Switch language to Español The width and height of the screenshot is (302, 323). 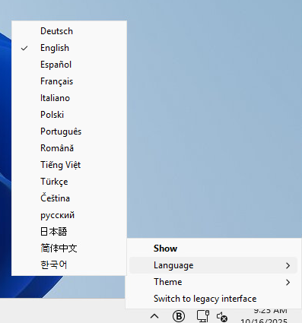coord(69,65)
